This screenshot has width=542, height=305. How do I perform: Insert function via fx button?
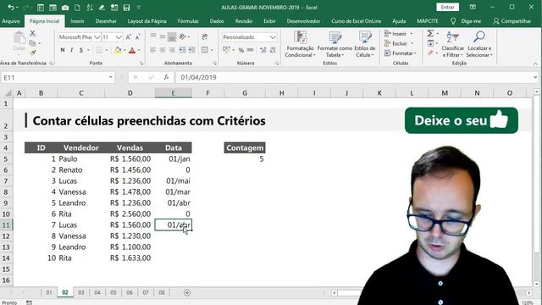[166, 77]
